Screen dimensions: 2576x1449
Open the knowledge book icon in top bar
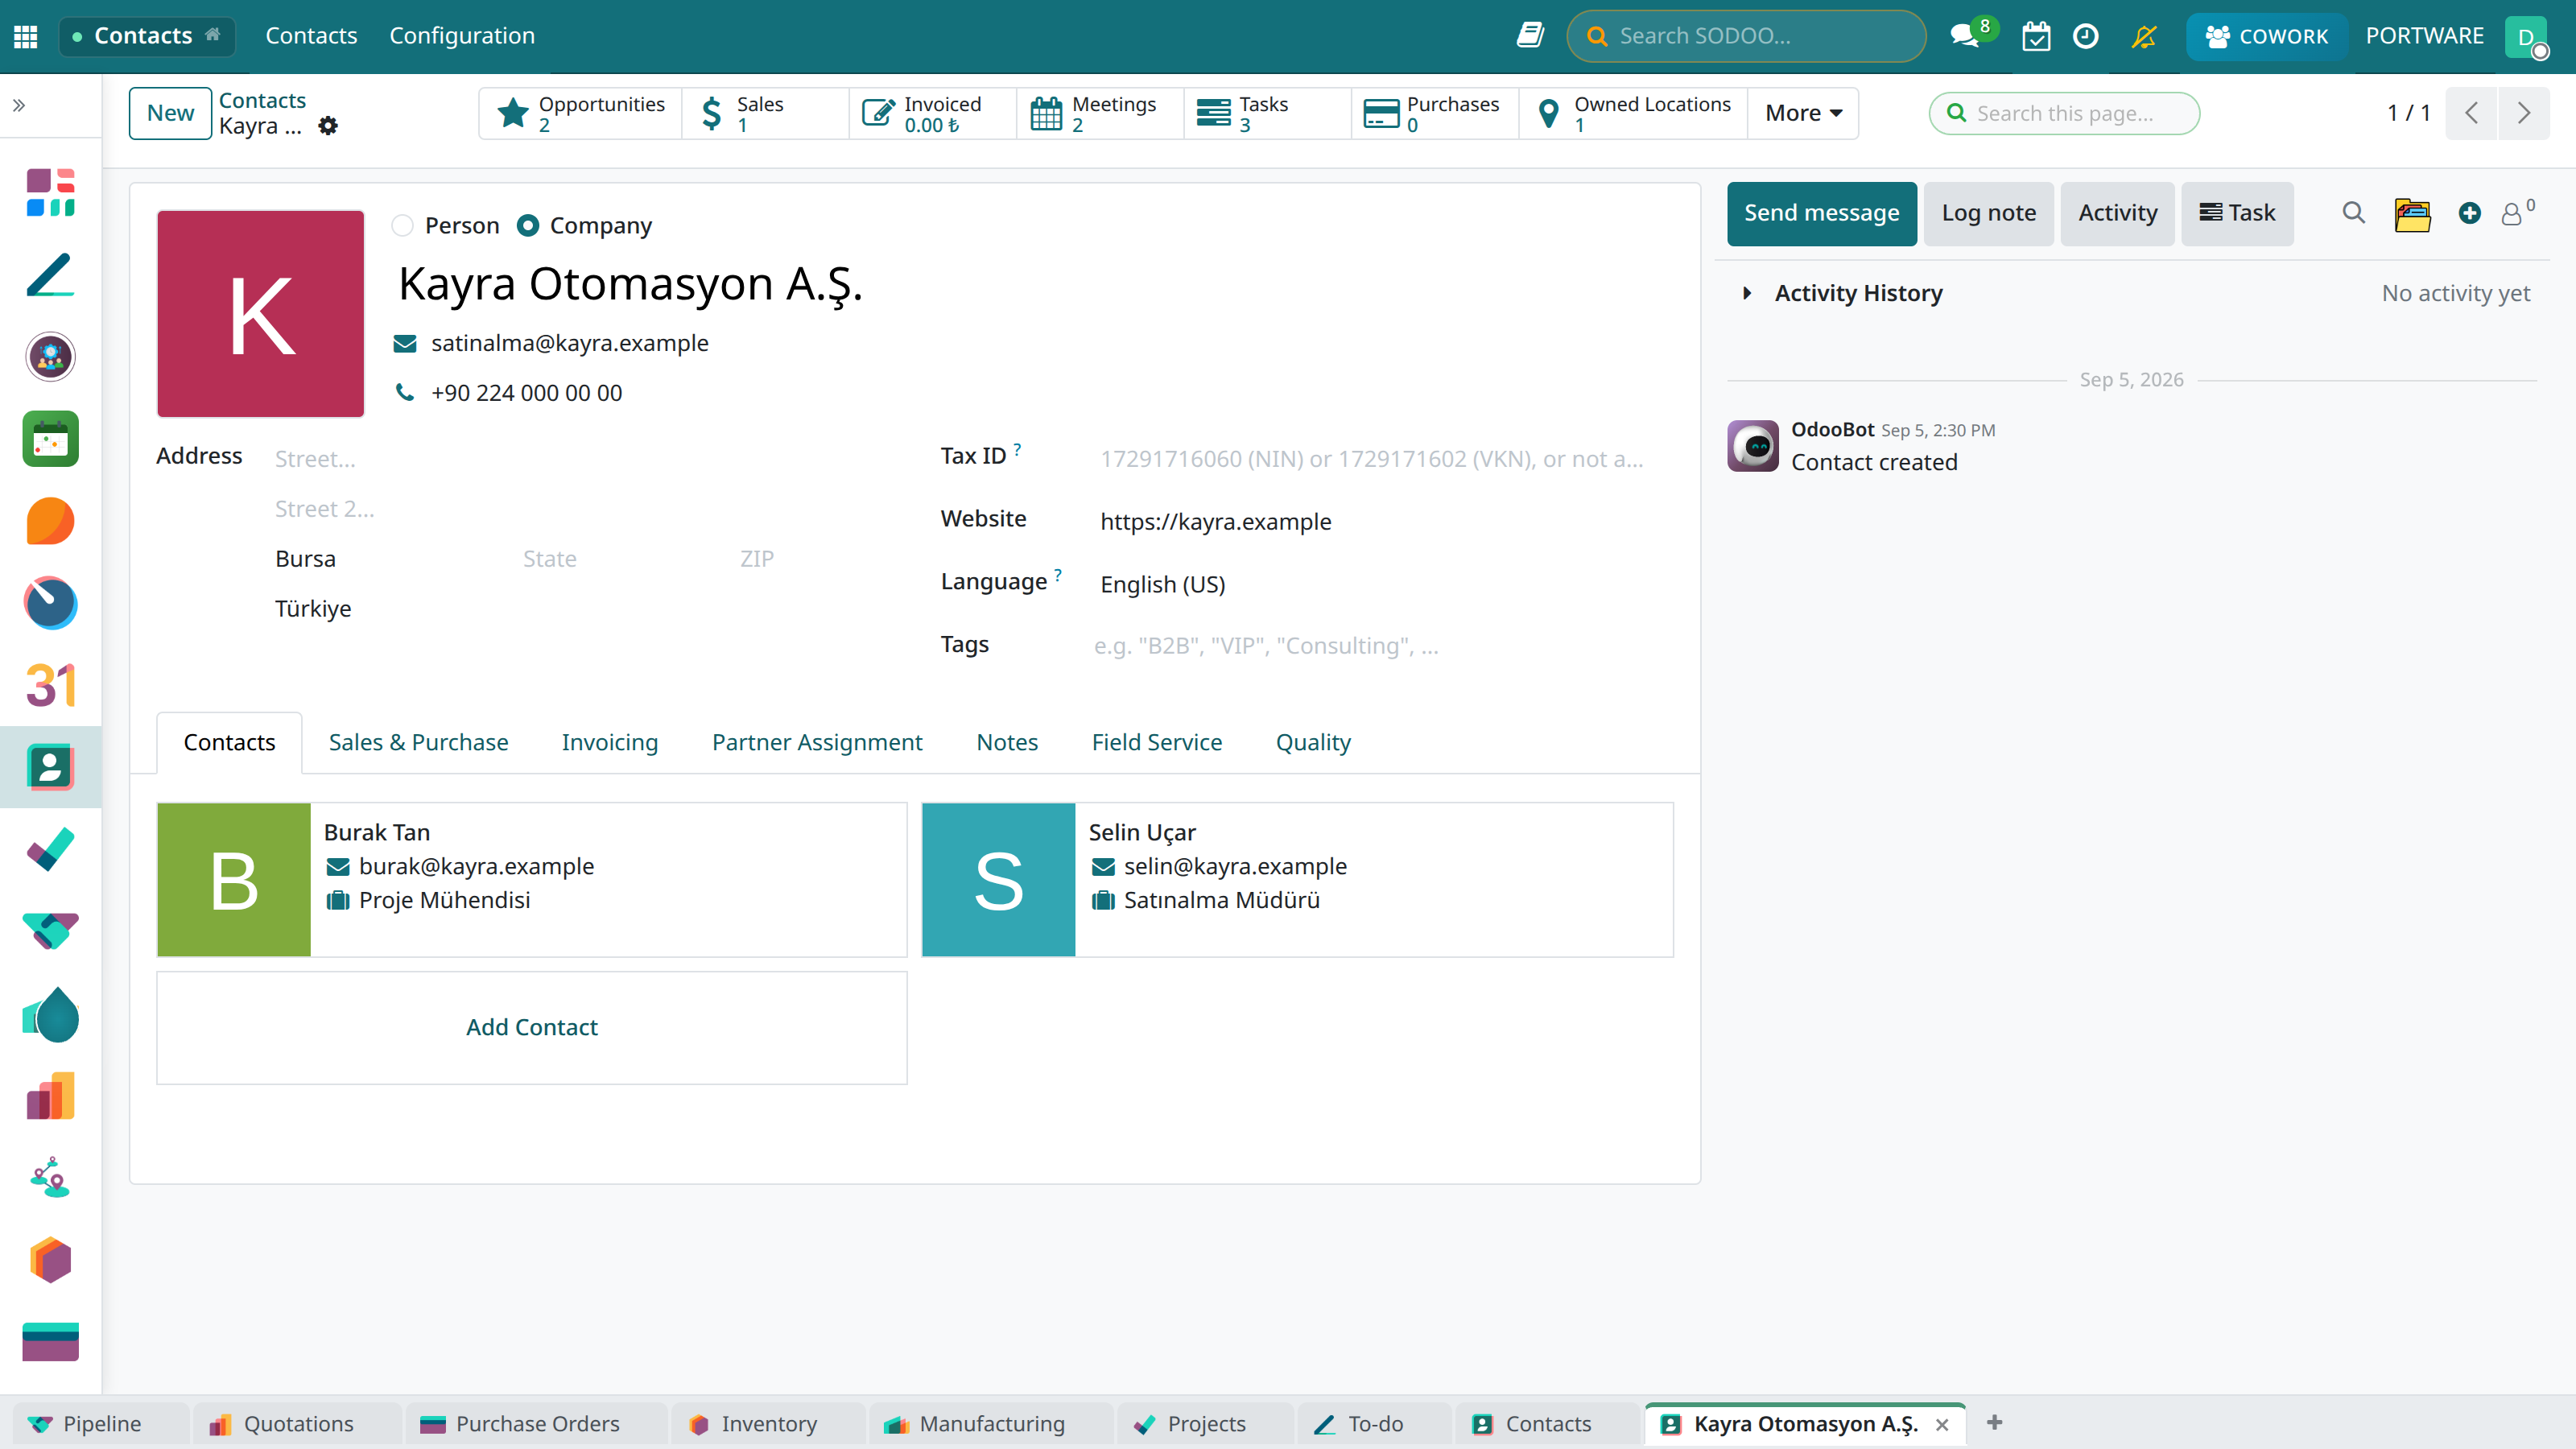click(1530, 36)
